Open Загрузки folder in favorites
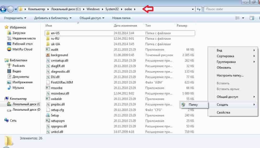This screenshot has width=260, height=148. point(19,33)
